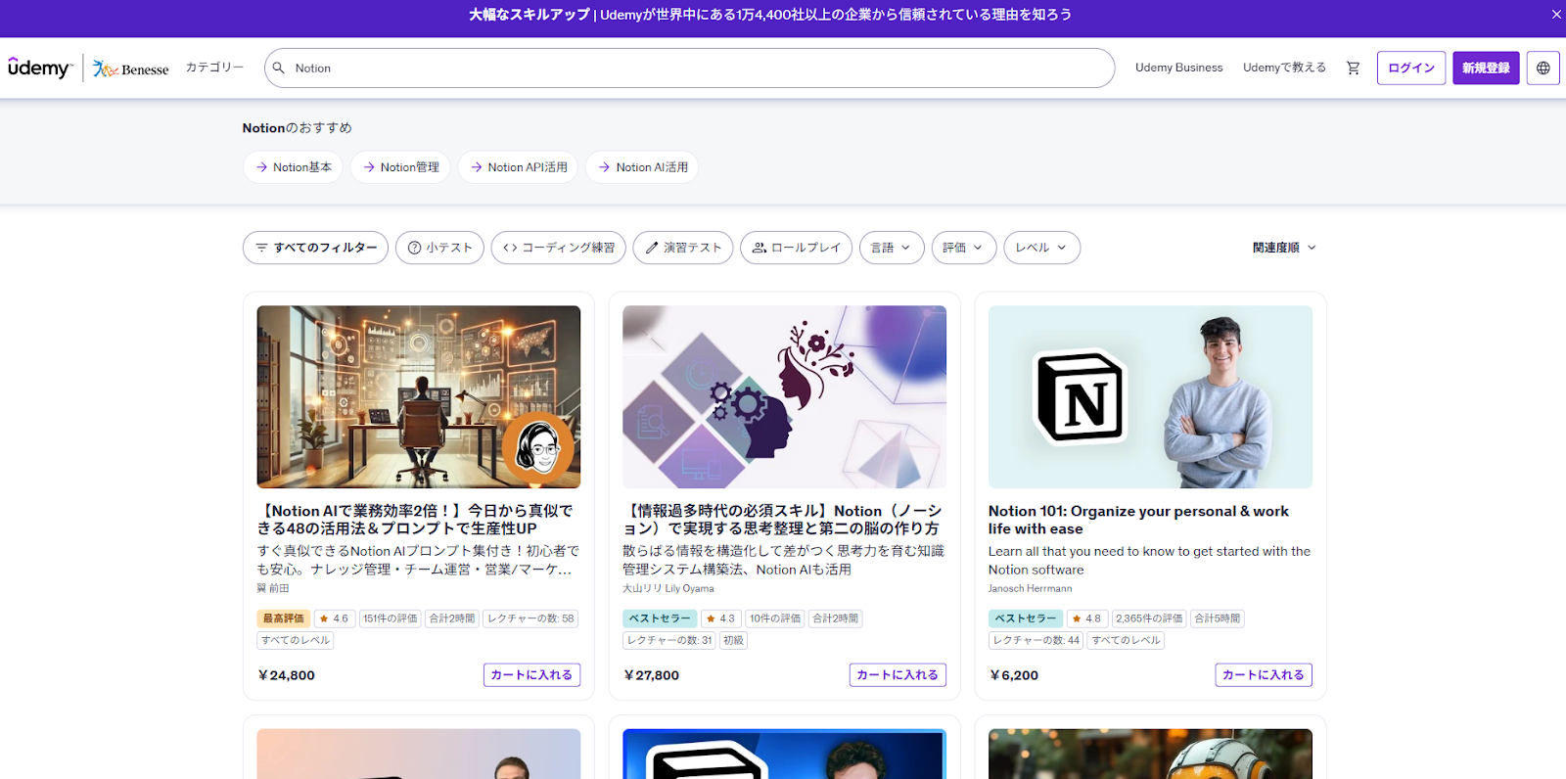Toggle the 演習テスト filter
The height and width of the screenshot is (779, 1566).
[683, 248]
